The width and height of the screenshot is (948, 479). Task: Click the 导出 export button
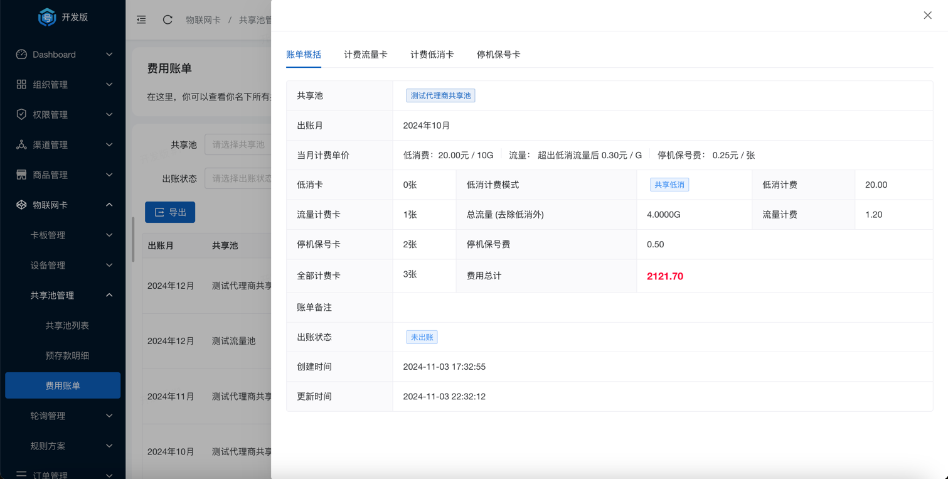click(170, 212)
